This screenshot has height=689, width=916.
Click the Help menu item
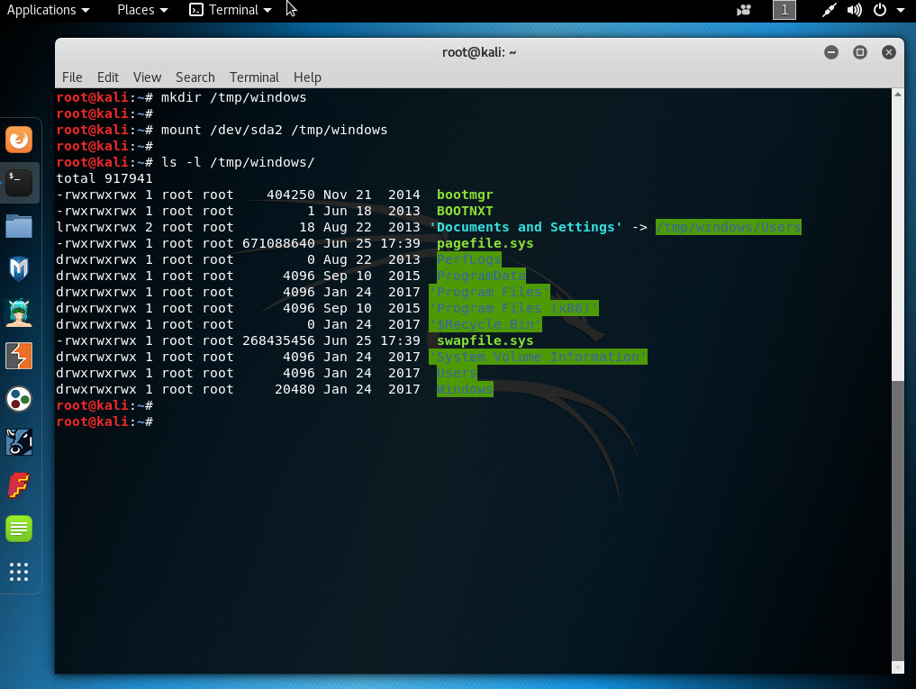coord(307,77)
